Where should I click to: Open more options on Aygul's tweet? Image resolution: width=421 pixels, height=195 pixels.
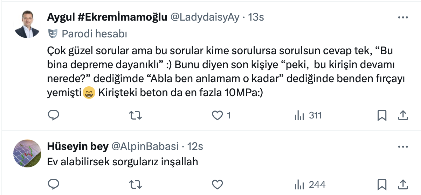(x=403, y=17)
